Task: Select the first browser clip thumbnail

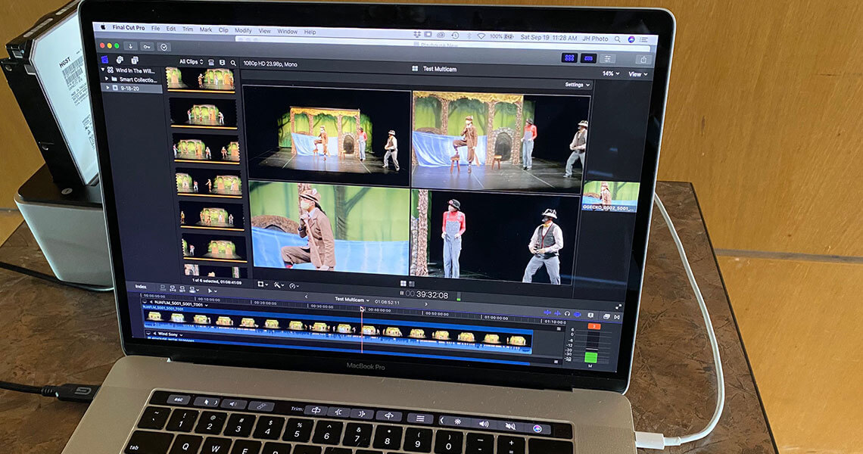Action: [x=201, y=79]
